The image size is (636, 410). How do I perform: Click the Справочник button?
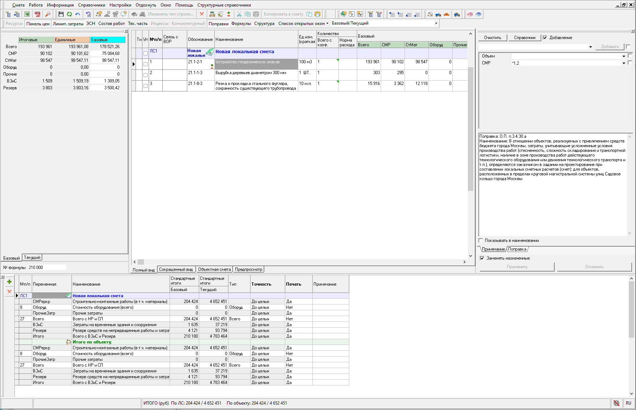pyautogui.click(x=525, y=38)
